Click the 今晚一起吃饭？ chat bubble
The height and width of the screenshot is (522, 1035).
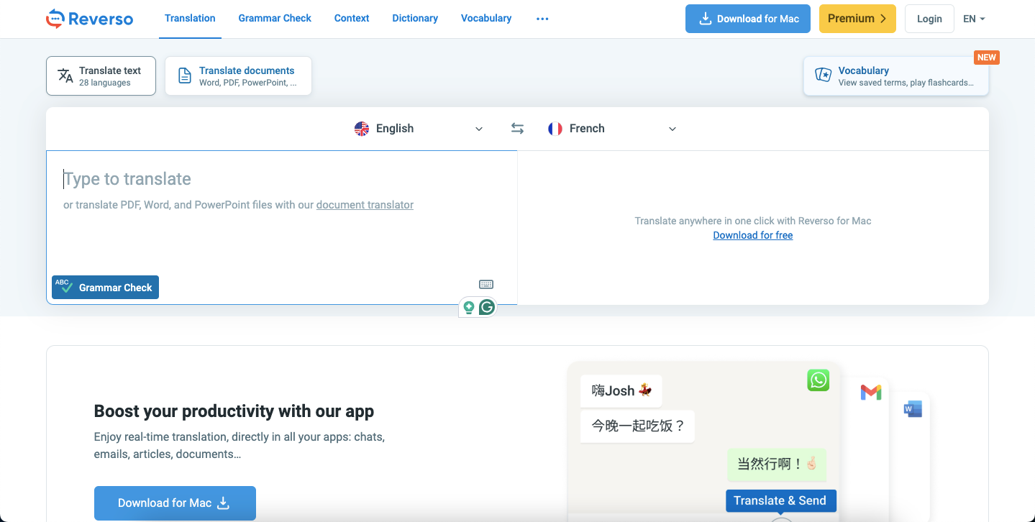(x=637, y=426)
